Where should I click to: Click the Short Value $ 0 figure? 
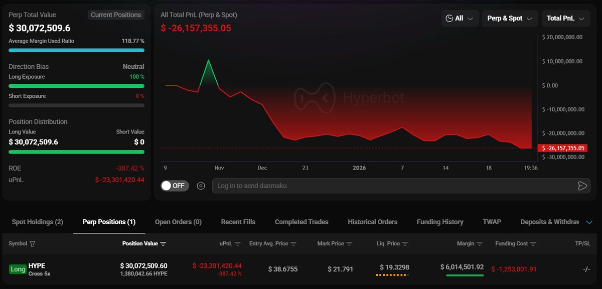[x=139, y=142]
